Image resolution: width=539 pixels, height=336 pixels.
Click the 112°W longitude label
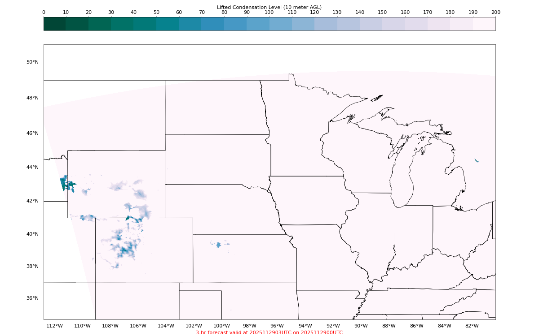54,326
